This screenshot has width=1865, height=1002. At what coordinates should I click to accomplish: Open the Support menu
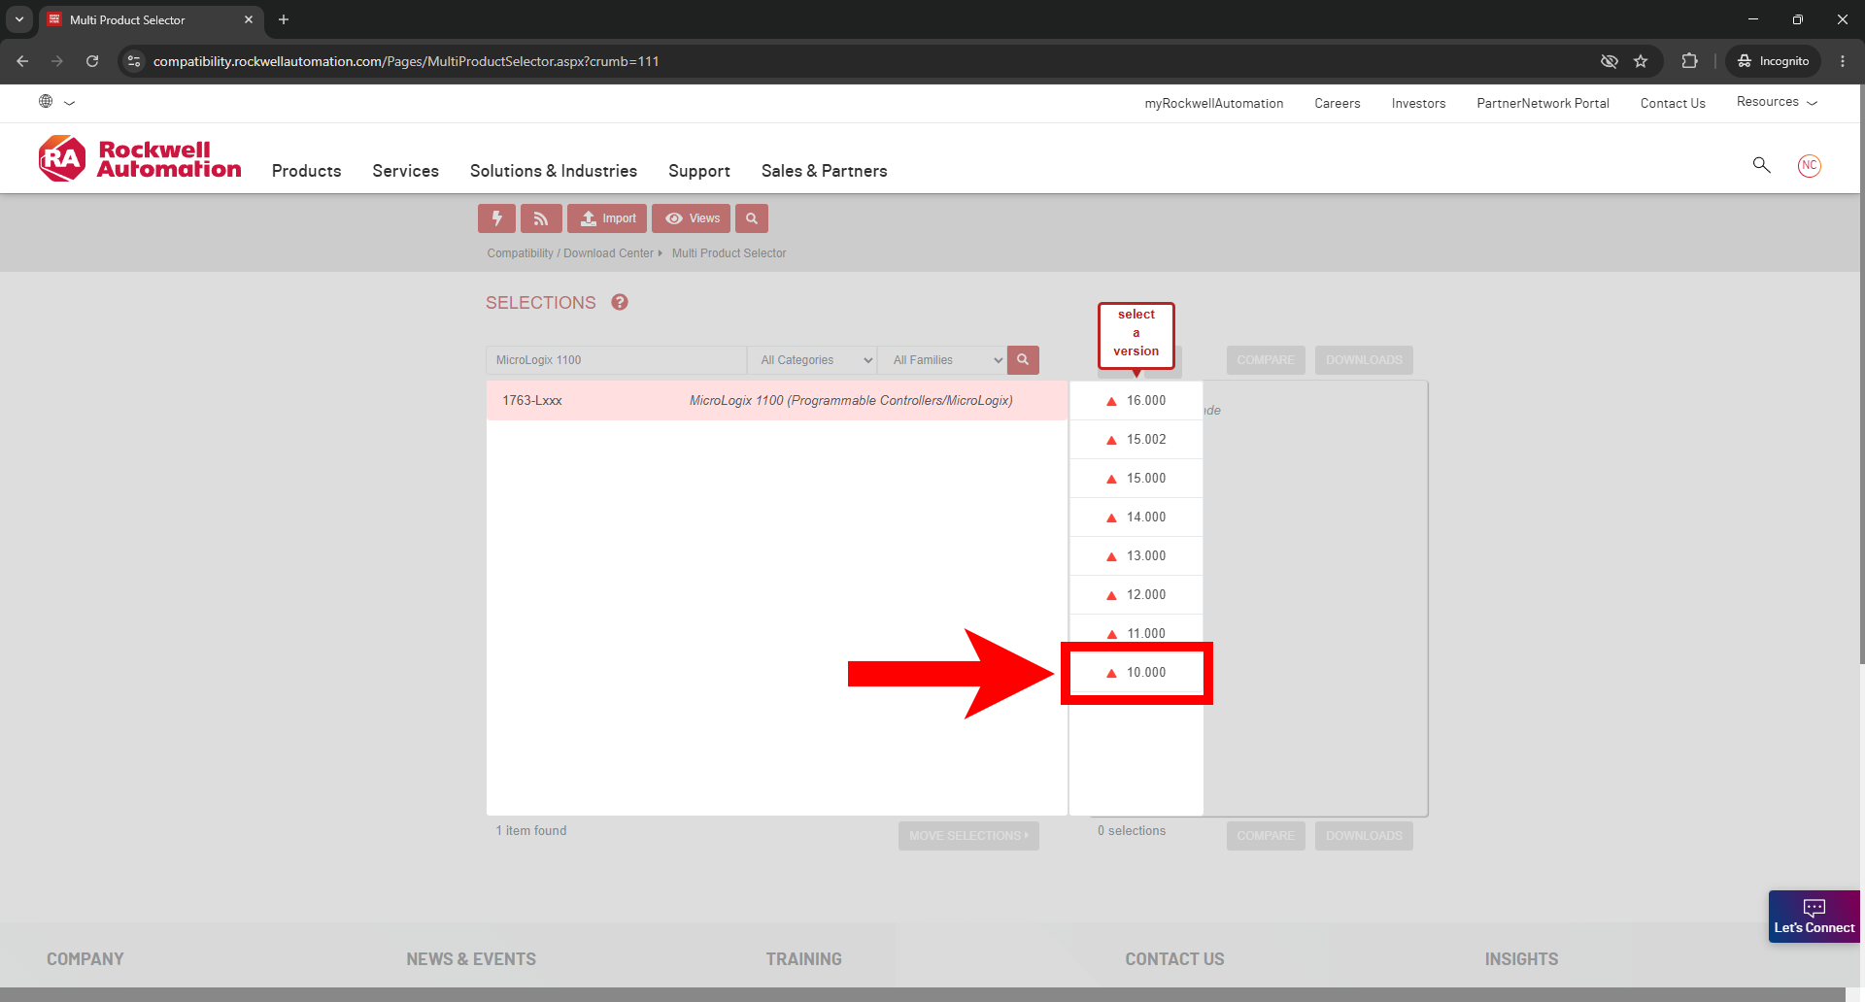pyautogui.click(x=699, y=171)
